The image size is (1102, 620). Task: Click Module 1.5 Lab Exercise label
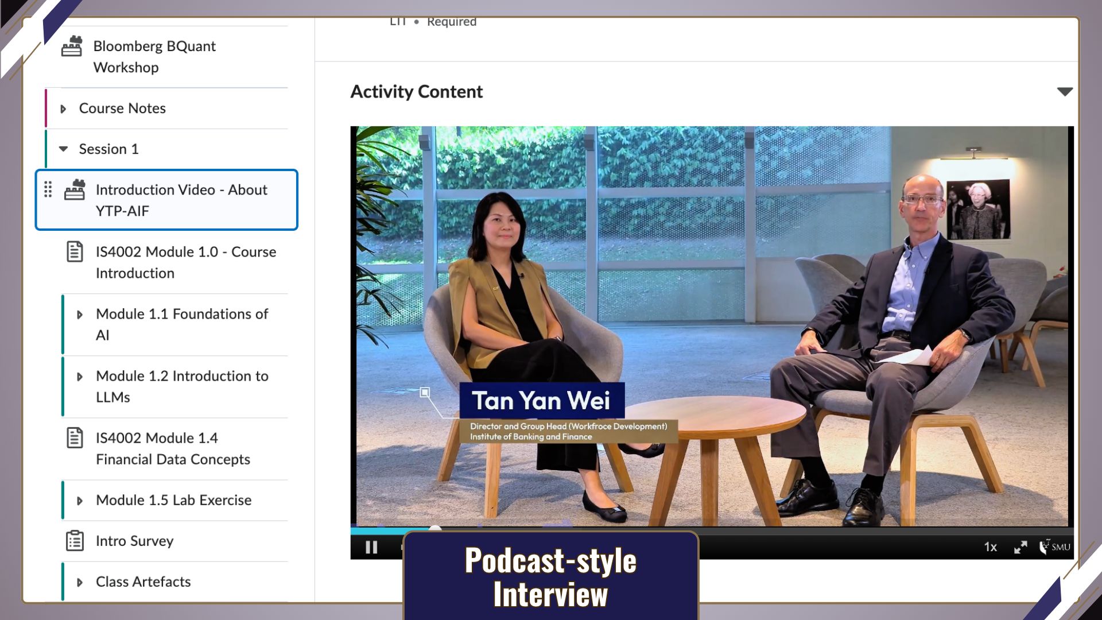click(x=173, y=500)
